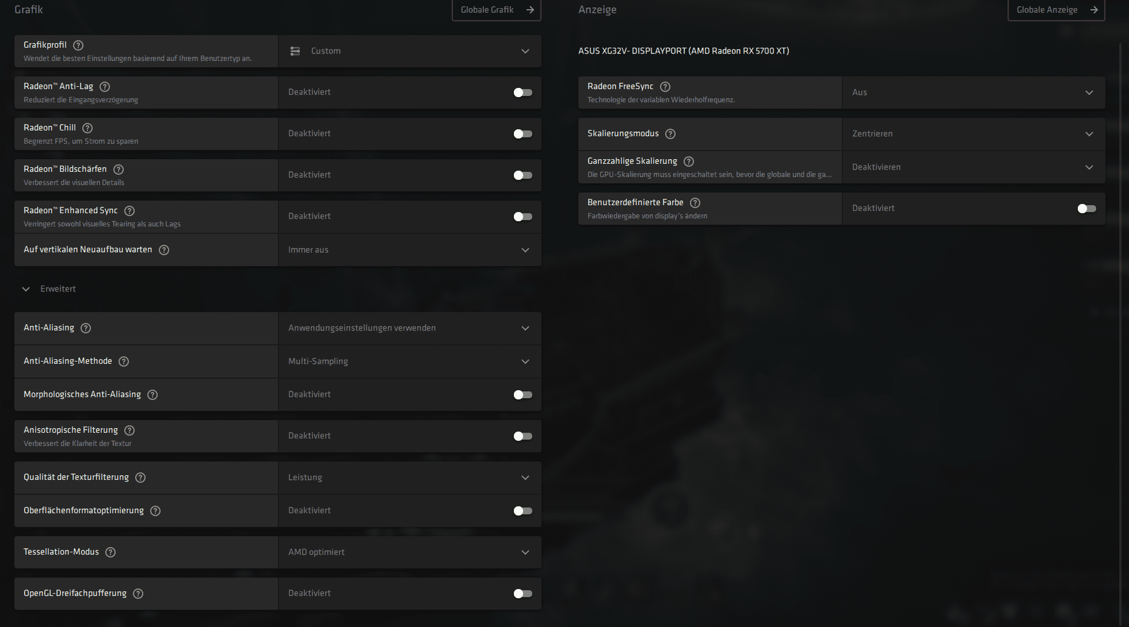The image size is (1129, 627).
Task: Enable Benutzerdefinierte Farbe toggle
Action: click(1087, 209)
